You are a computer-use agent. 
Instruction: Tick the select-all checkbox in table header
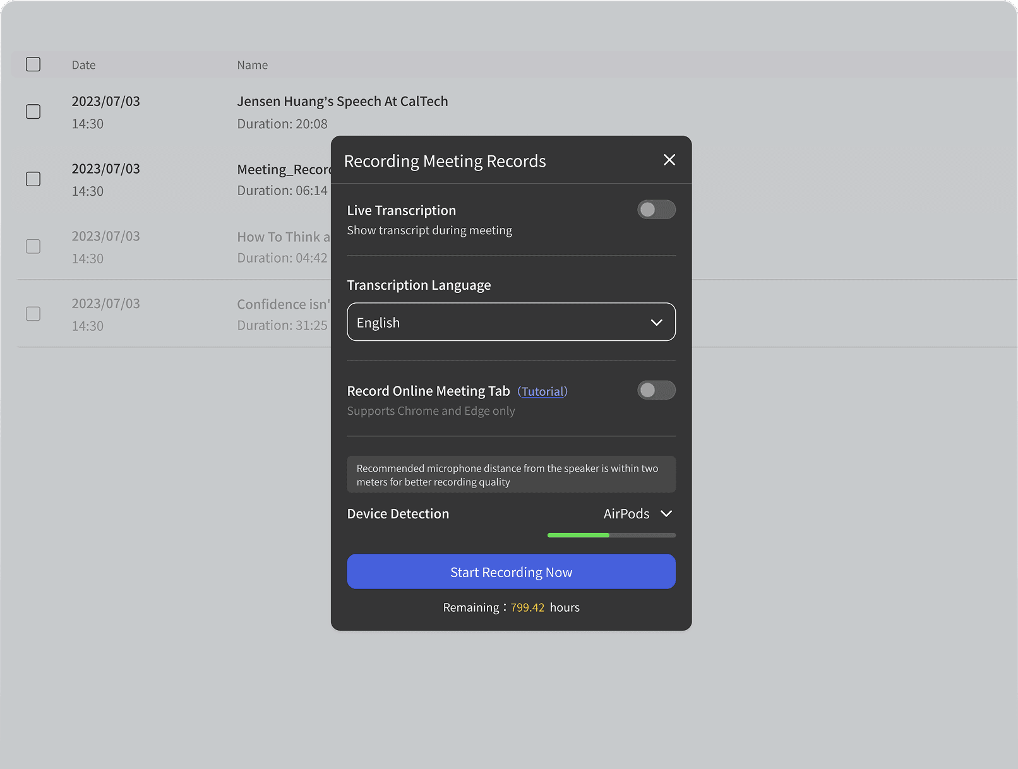click(x=33, y=64)
